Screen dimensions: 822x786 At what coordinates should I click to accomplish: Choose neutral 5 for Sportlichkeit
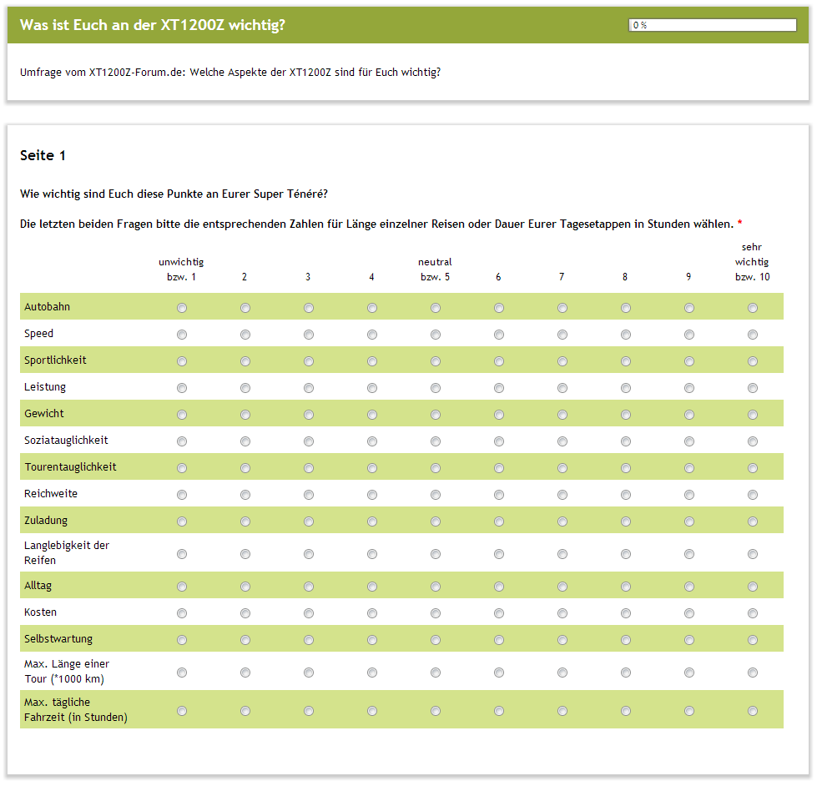436,361
